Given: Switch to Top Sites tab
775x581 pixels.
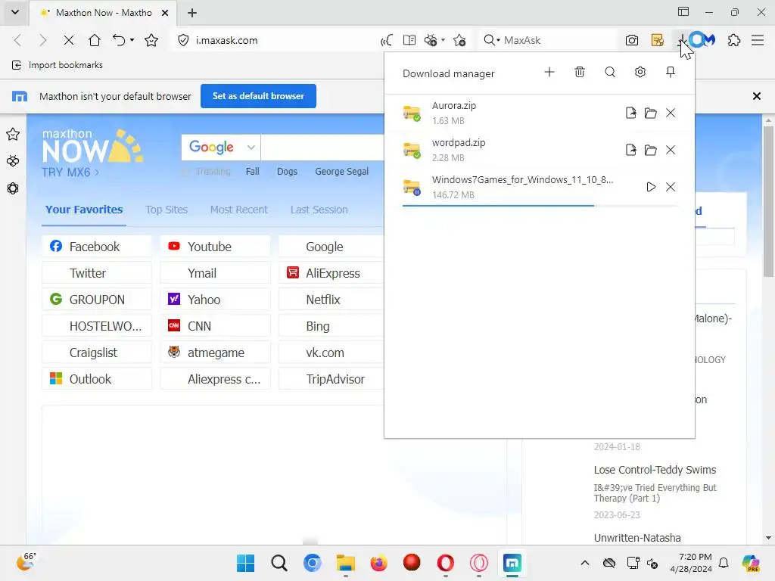Looking at the screenshot, I should pos(167,210).
